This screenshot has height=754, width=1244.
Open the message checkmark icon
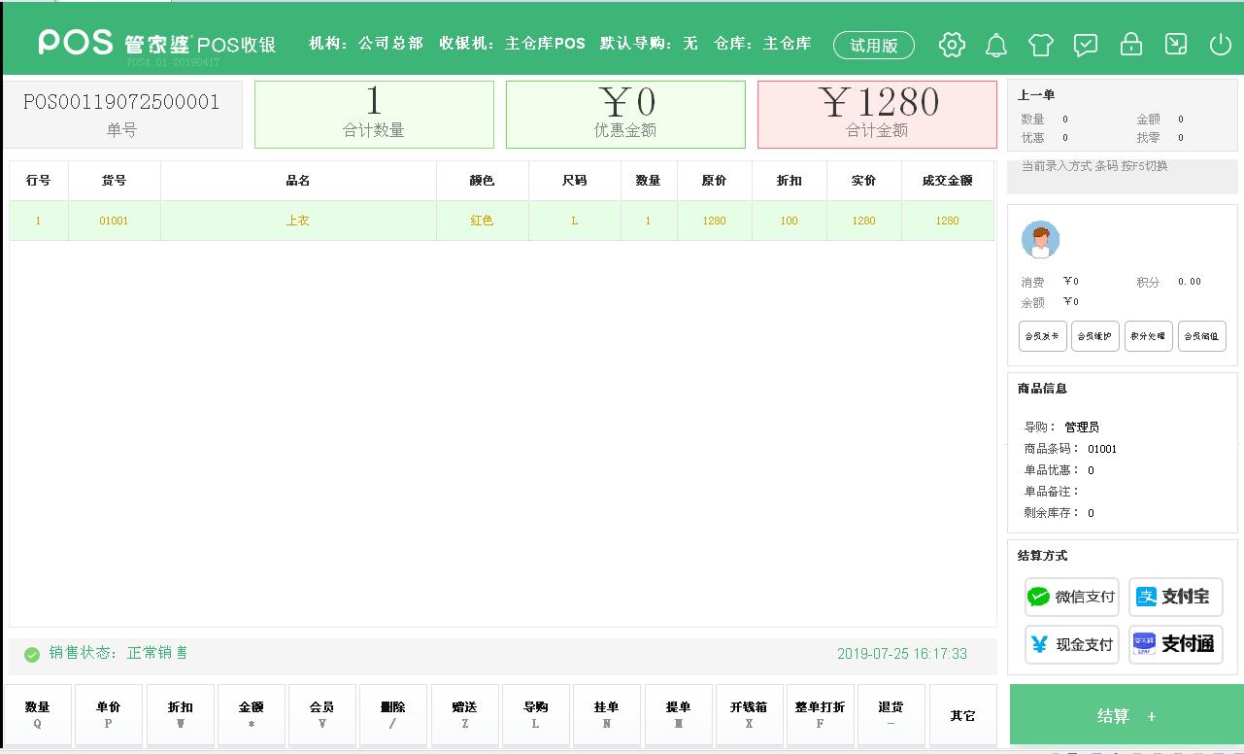pyautogui.click(x=1086, y=45)
